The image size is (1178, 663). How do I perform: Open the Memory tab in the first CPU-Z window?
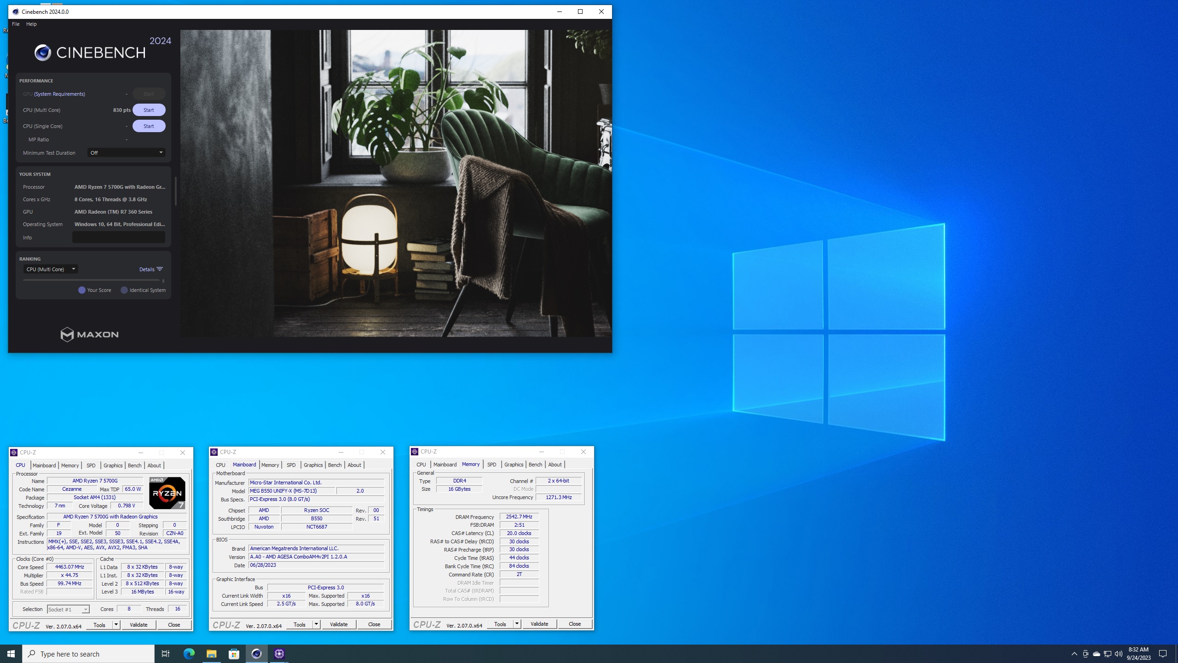pos(70,465)
